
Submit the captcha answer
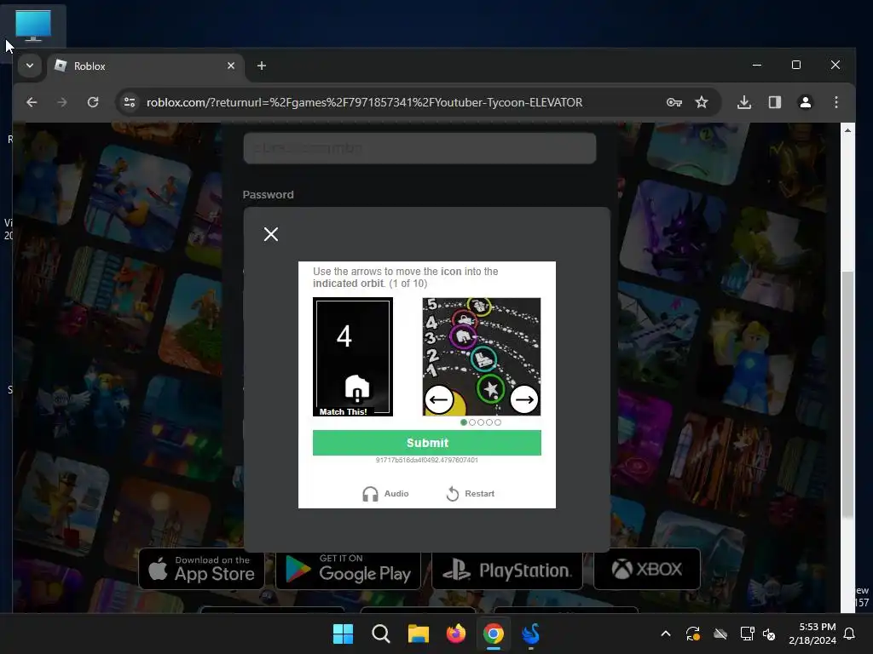(427, 443)
